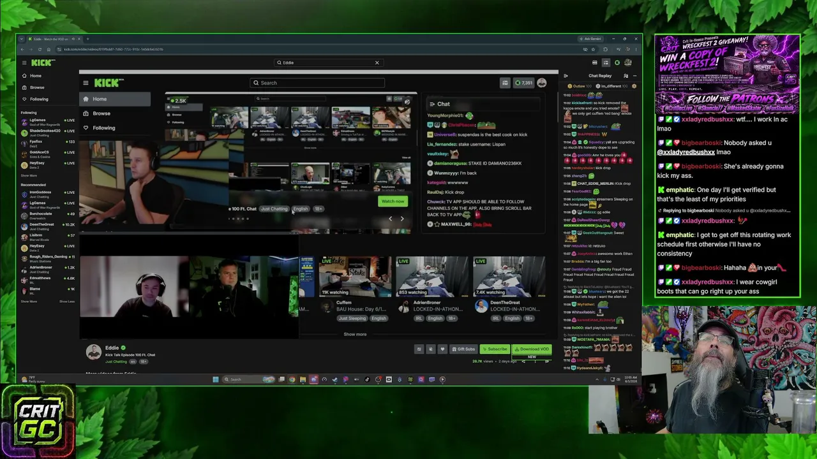Click the browser address bar URL
Viewport: 817px width, 459px height.
tap(114, 49)
